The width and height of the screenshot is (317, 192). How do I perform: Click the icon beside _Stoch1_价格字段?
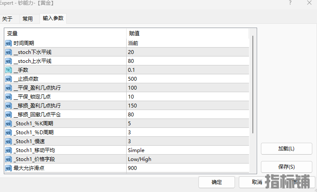tap(8, 159)
